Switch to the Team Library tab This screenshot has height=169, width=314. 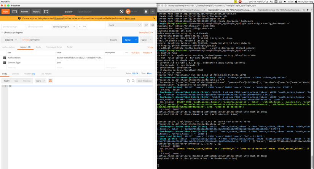coord(84,12)
